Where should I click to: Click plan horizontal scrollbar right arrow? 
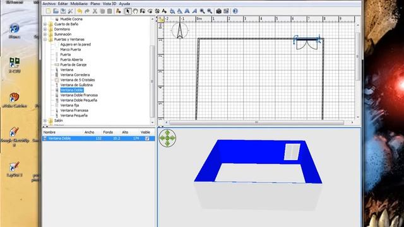(x=352, y=122)
